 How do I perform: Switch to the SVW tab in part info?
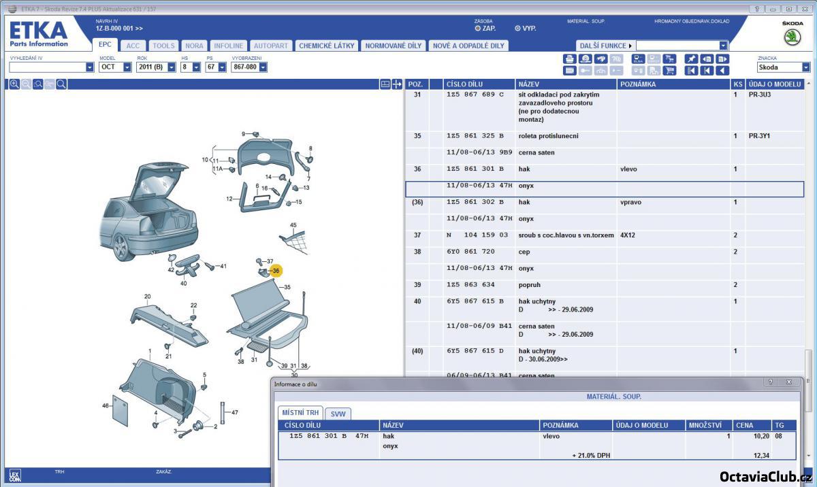point(338,414)
